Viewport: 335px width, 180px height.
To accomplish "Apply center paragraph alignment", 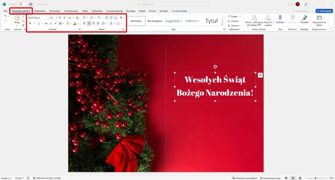I will coord(89,23).
